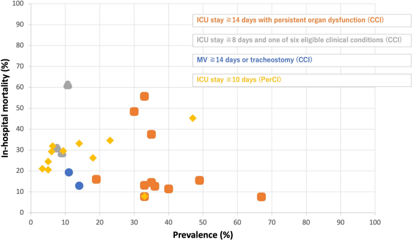Click the 50 label on the y-axis
Image resolution: width=412 pixels, height=240 pixels.
click(20, 107)
